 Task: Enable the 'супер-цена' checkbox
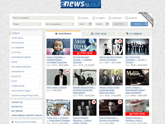110,18
